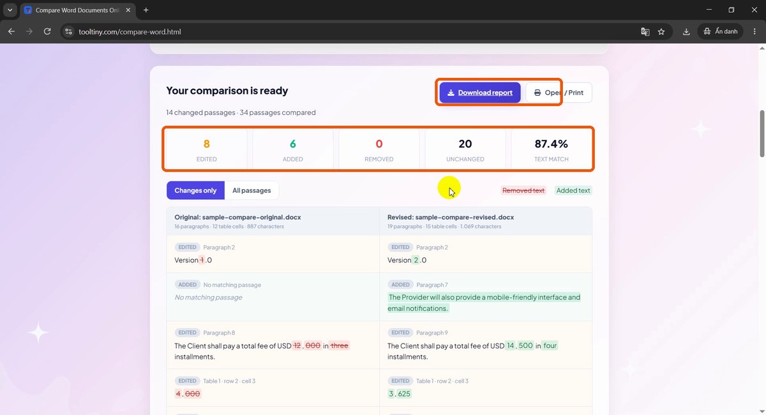Click '16 paragraphs · 12 table cells' details
This screenshot has height=415, width=766.
[229, 227]
